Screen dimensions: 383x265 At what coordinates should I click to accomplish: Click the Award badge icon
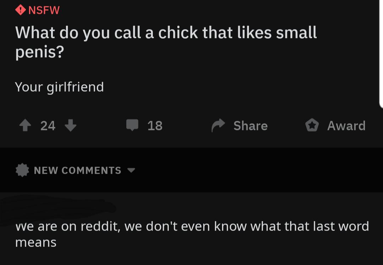click(x=312, y=125)
